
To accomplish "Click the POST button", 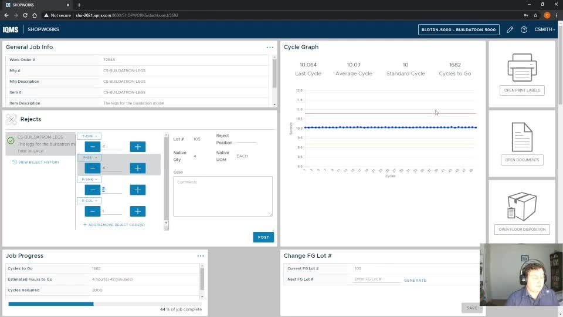I will coord(263,237).
